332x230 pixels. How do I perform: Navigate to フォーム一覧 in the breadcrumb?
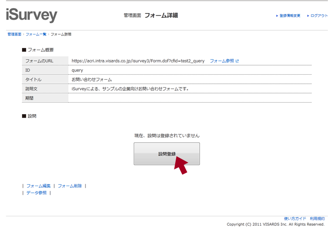(x=36, y=34)
